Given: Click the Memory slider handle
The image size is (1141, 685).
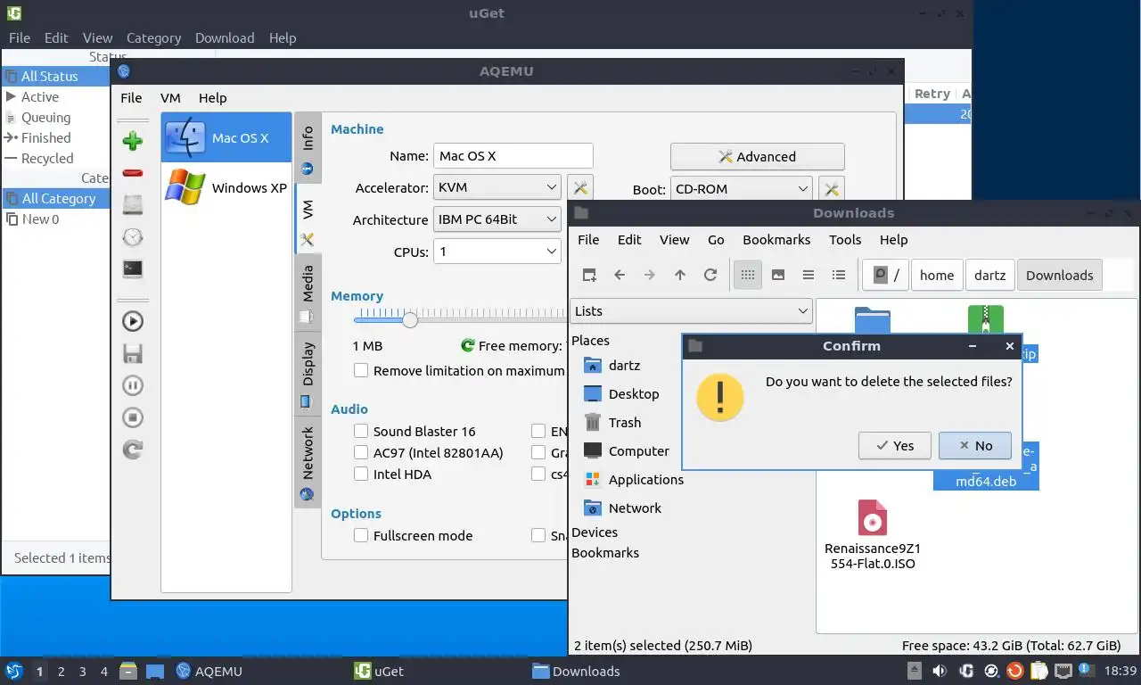Looking at the screenshot, I should (409, 319).
